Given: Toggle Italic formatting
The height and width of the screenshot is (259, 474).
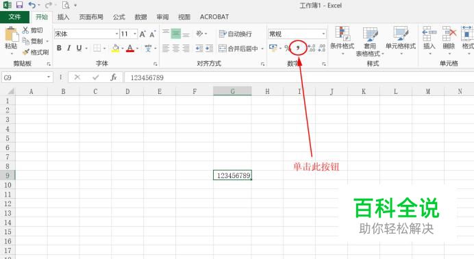Looking at the screenshot, I should tap(69, 48).
